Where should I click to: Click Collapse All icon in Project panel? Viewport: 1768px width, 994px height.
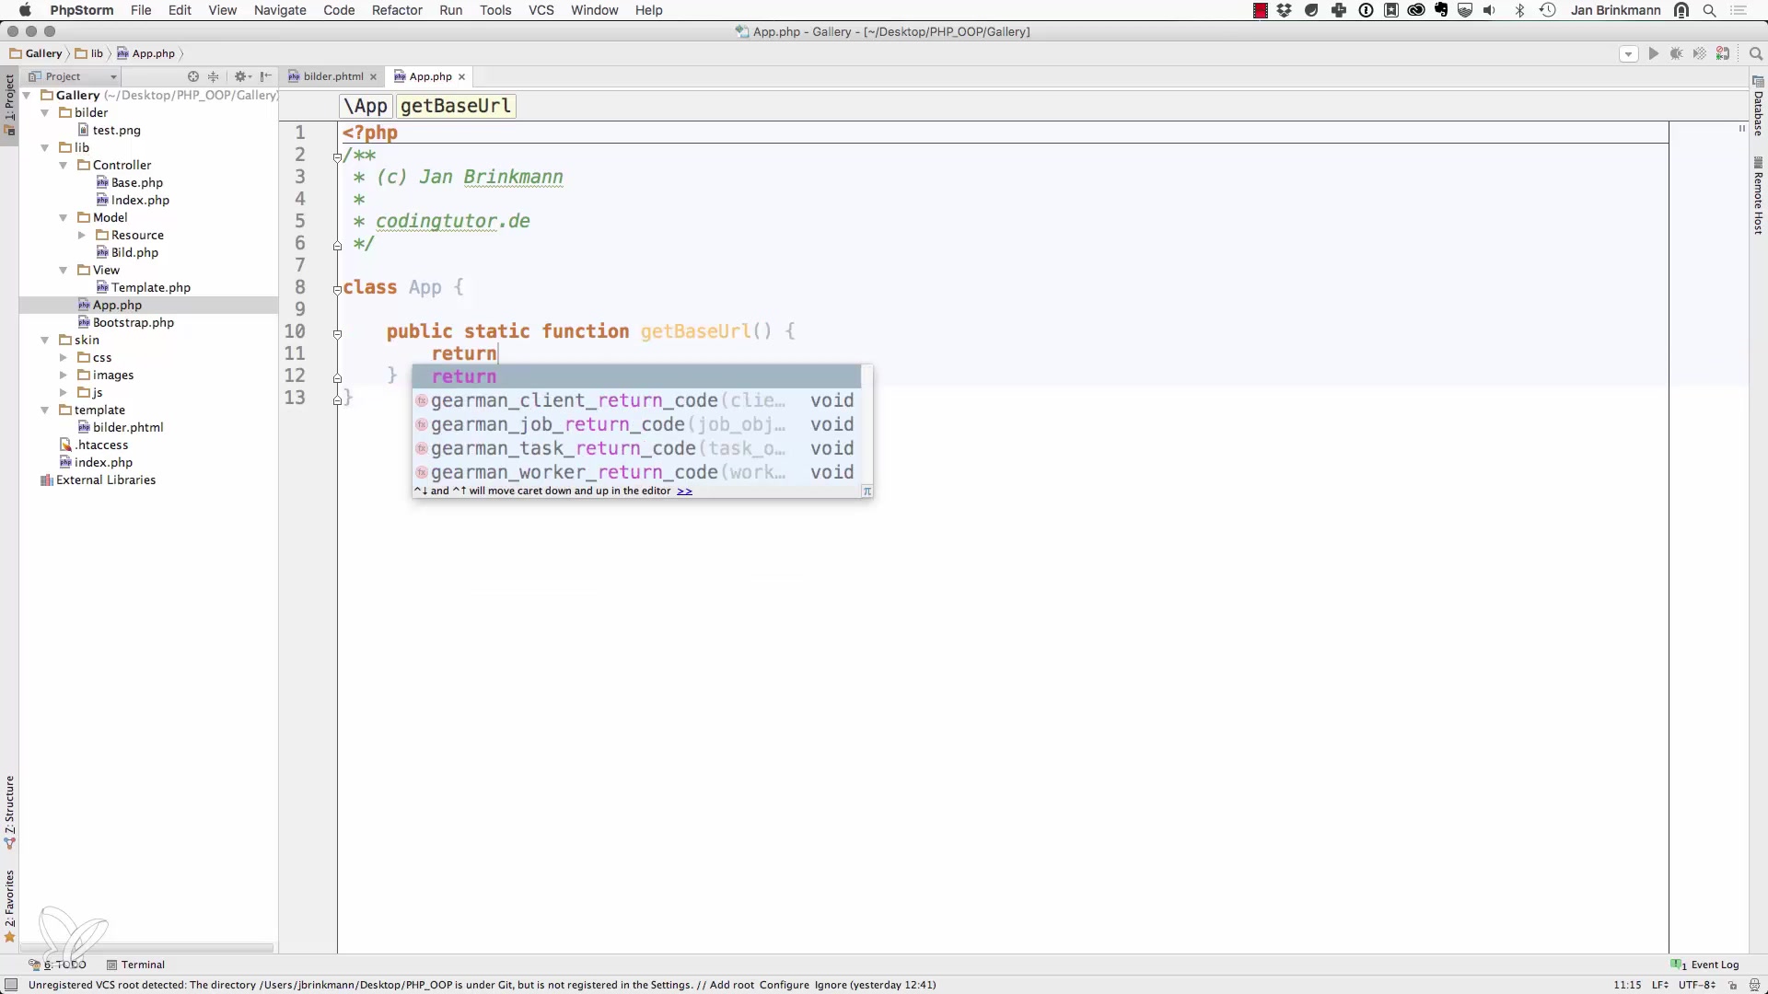click(x=214, y=76)
